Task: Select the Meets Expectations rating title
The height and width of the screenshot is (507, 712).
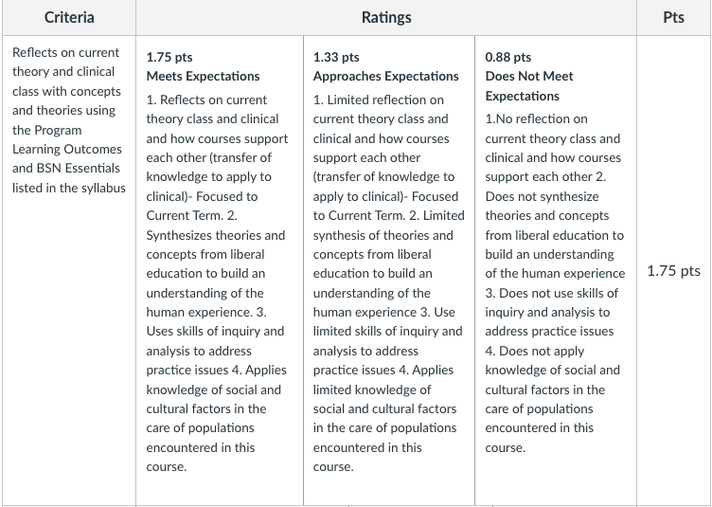Action: coord(203,77)
